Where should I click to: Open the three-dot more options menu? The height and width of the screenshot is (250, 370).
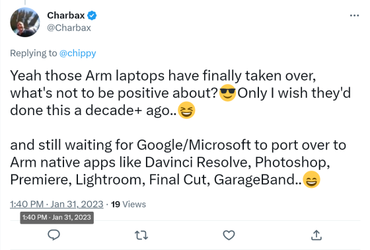click(x=354, y=16)
